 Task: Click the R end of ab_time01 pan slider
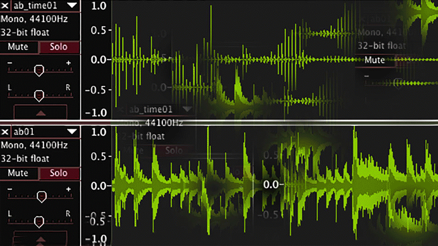tap(68, 87)
